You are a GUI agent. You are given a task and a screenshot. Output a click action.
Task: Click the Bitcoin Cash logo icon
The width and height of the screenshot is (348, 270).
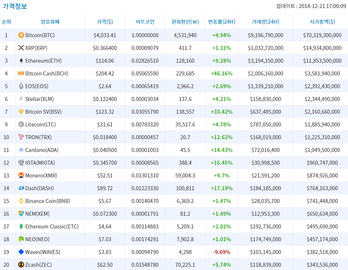click(21, 73)
